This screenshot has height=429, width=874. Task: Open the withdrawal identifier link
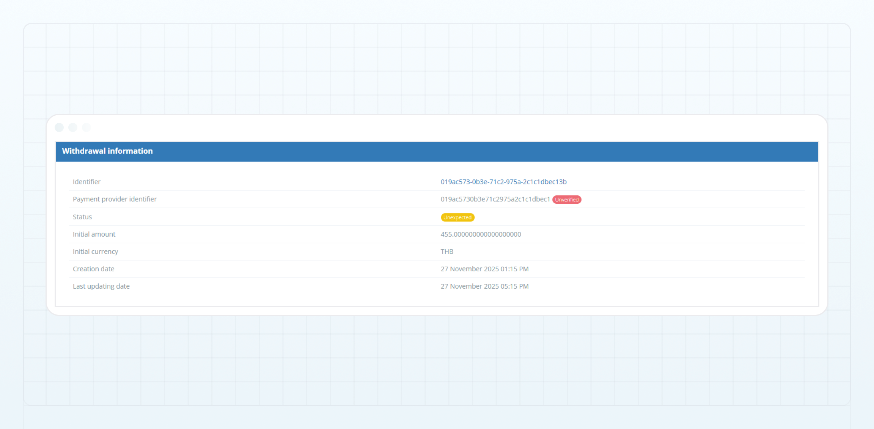point(503,182)
